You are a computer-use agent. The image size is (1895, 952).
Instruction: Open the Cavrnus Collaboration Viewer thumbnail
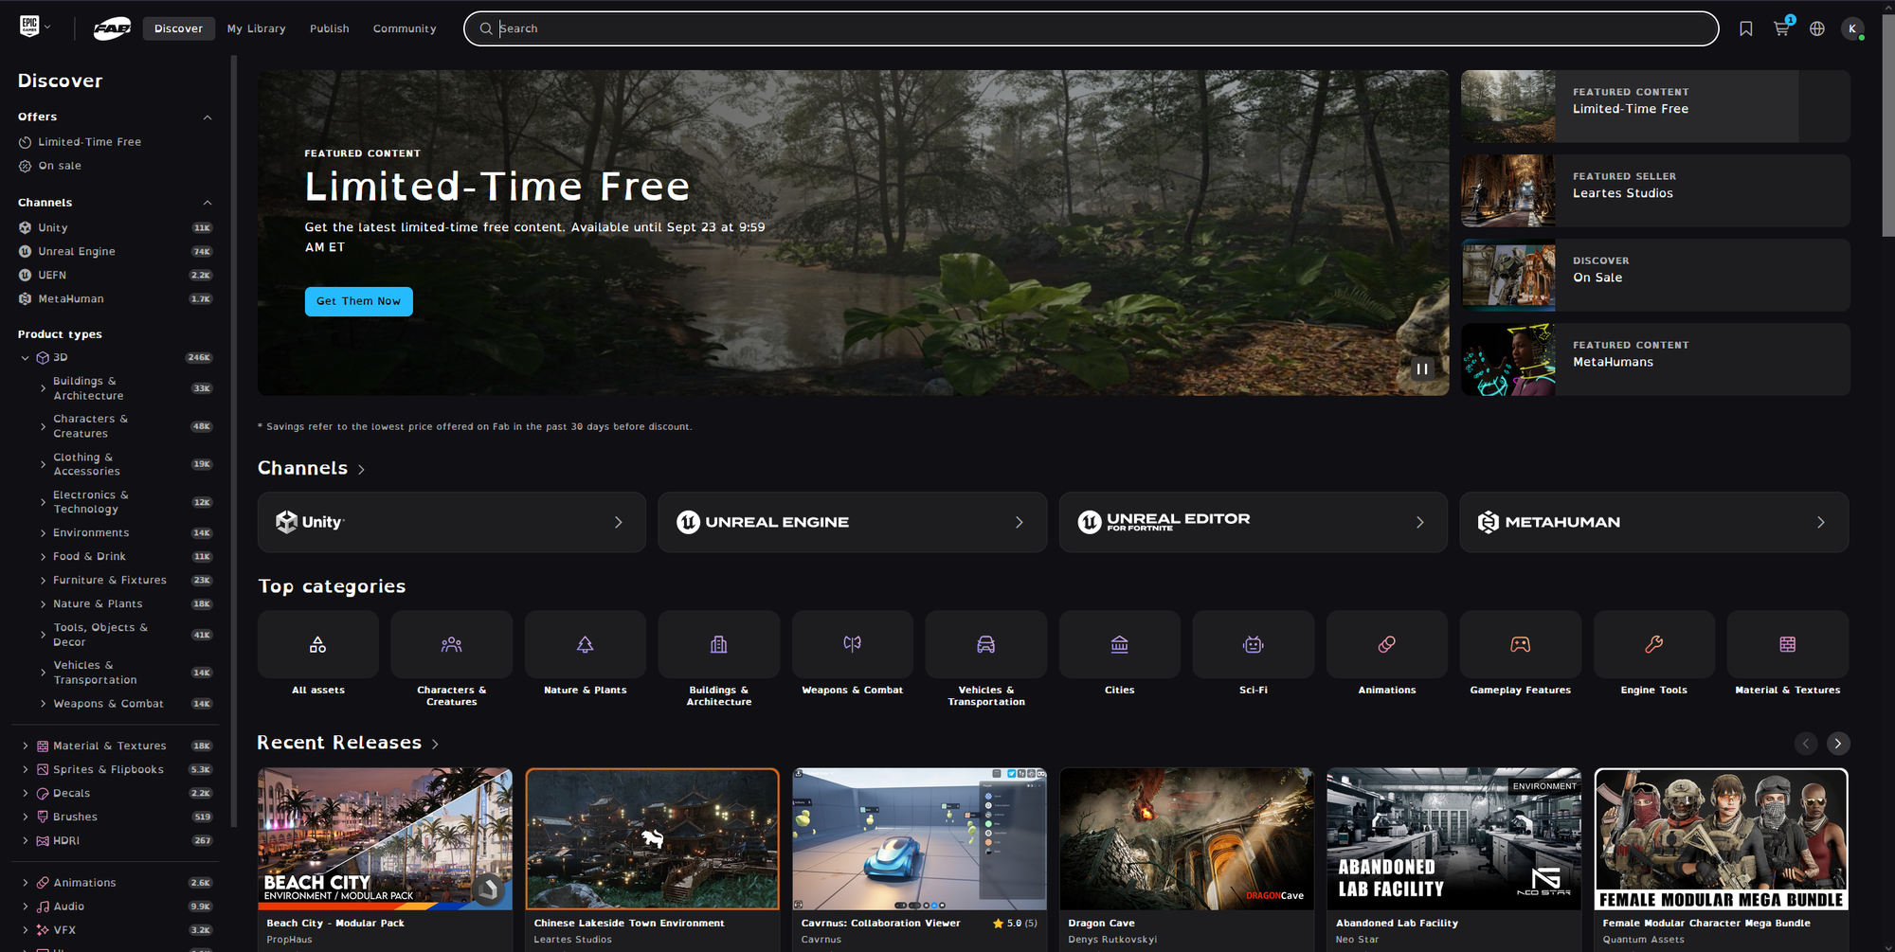(920, 839)
